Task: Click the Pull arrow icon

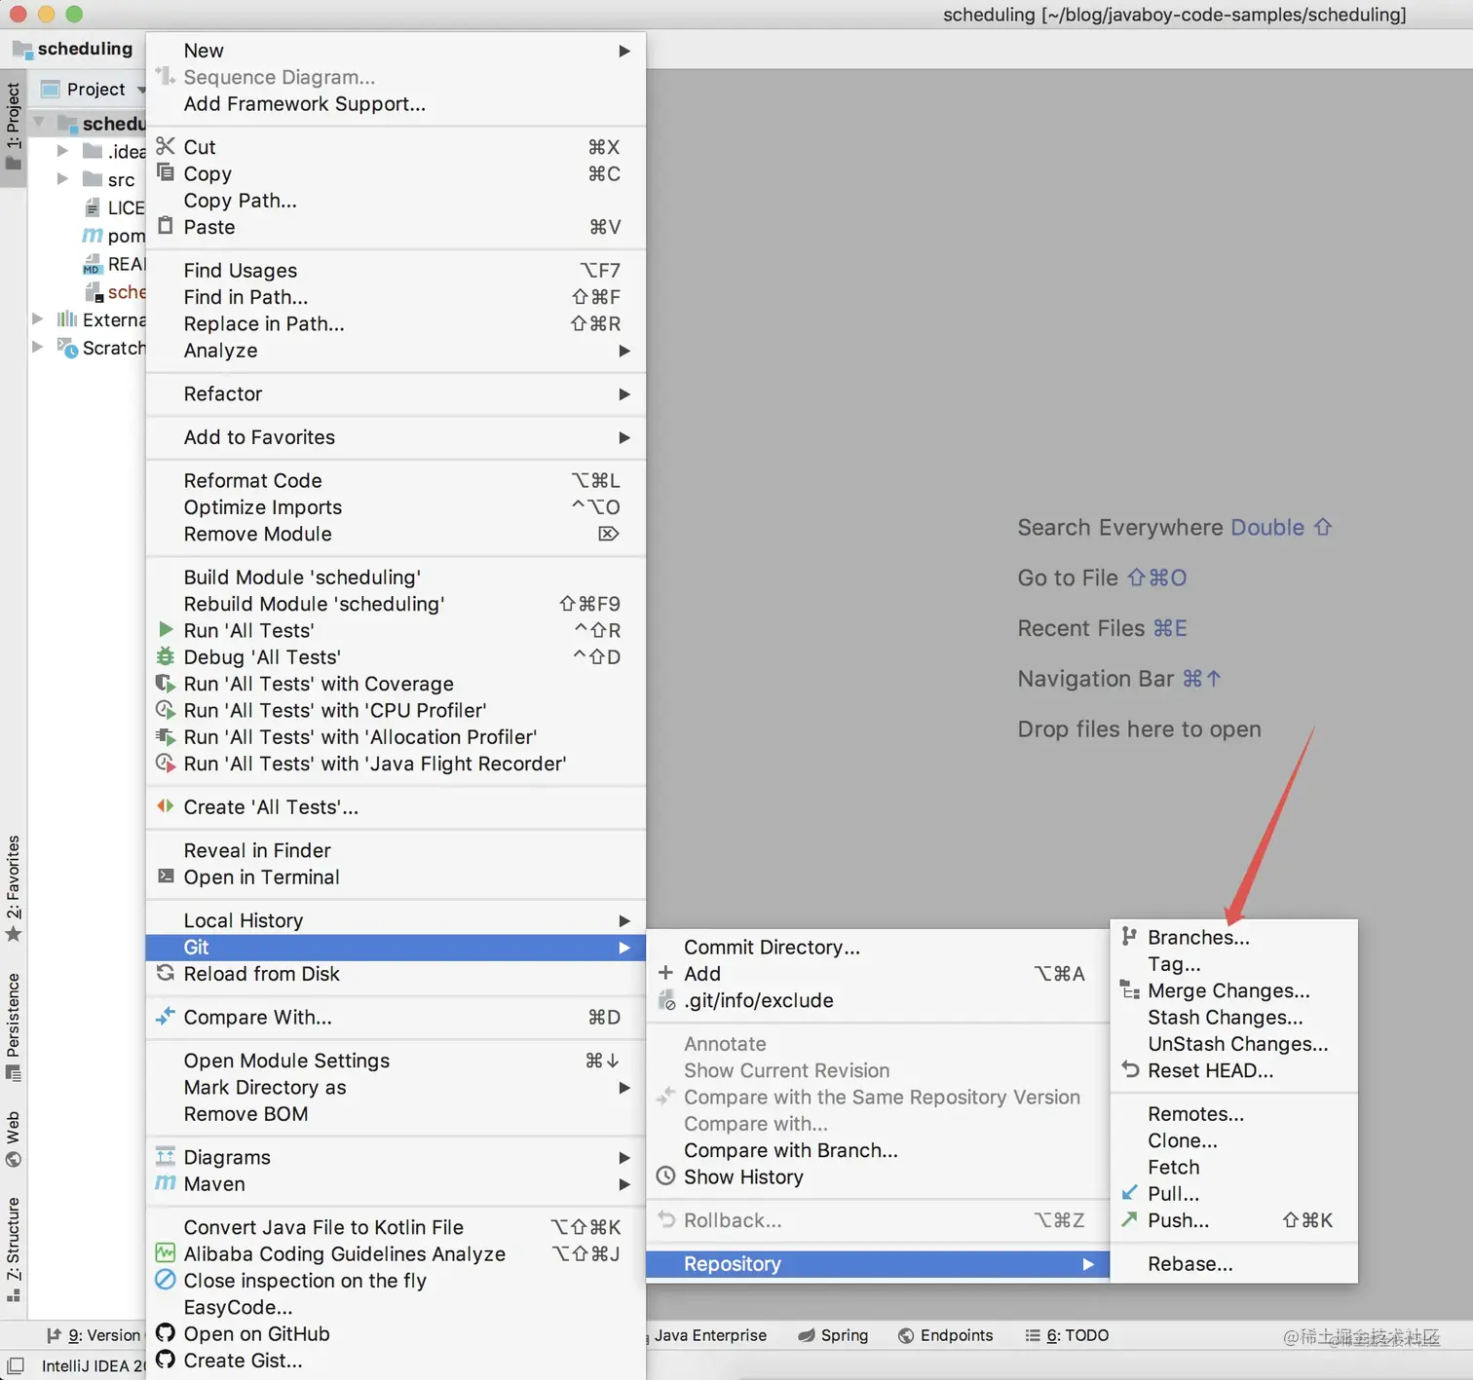Action: pos(1129,1192)
